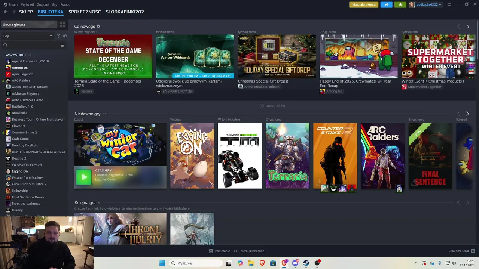Click the library search magnifier icon
This screenshot has width=479, height=269.
6,45
